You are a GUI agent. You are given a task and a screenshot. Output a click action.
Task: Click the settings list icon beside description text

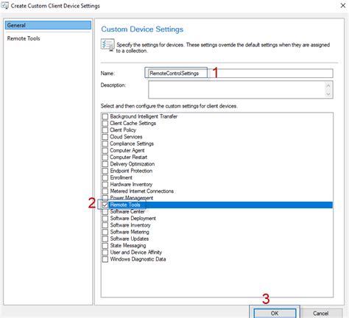(x=107, y=45)
